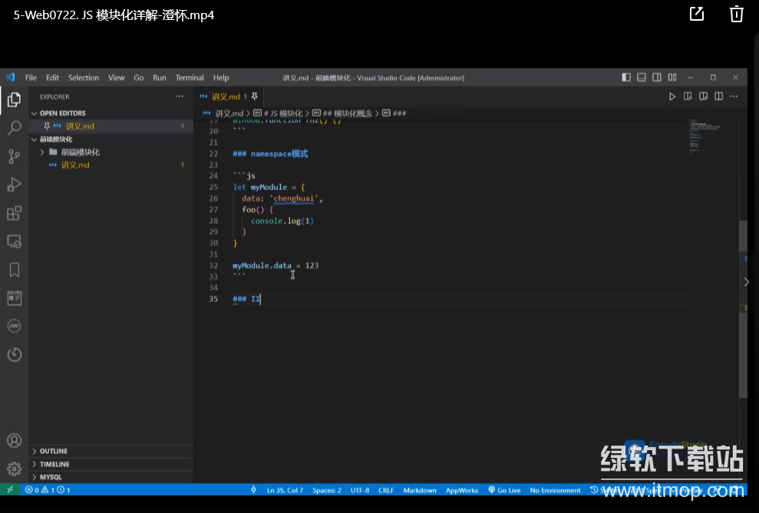This screenshot has height=513, width=759.
Task: Click Spaces: 2 indentation setting
Action: pyautogui.click(x=327, y=490)
